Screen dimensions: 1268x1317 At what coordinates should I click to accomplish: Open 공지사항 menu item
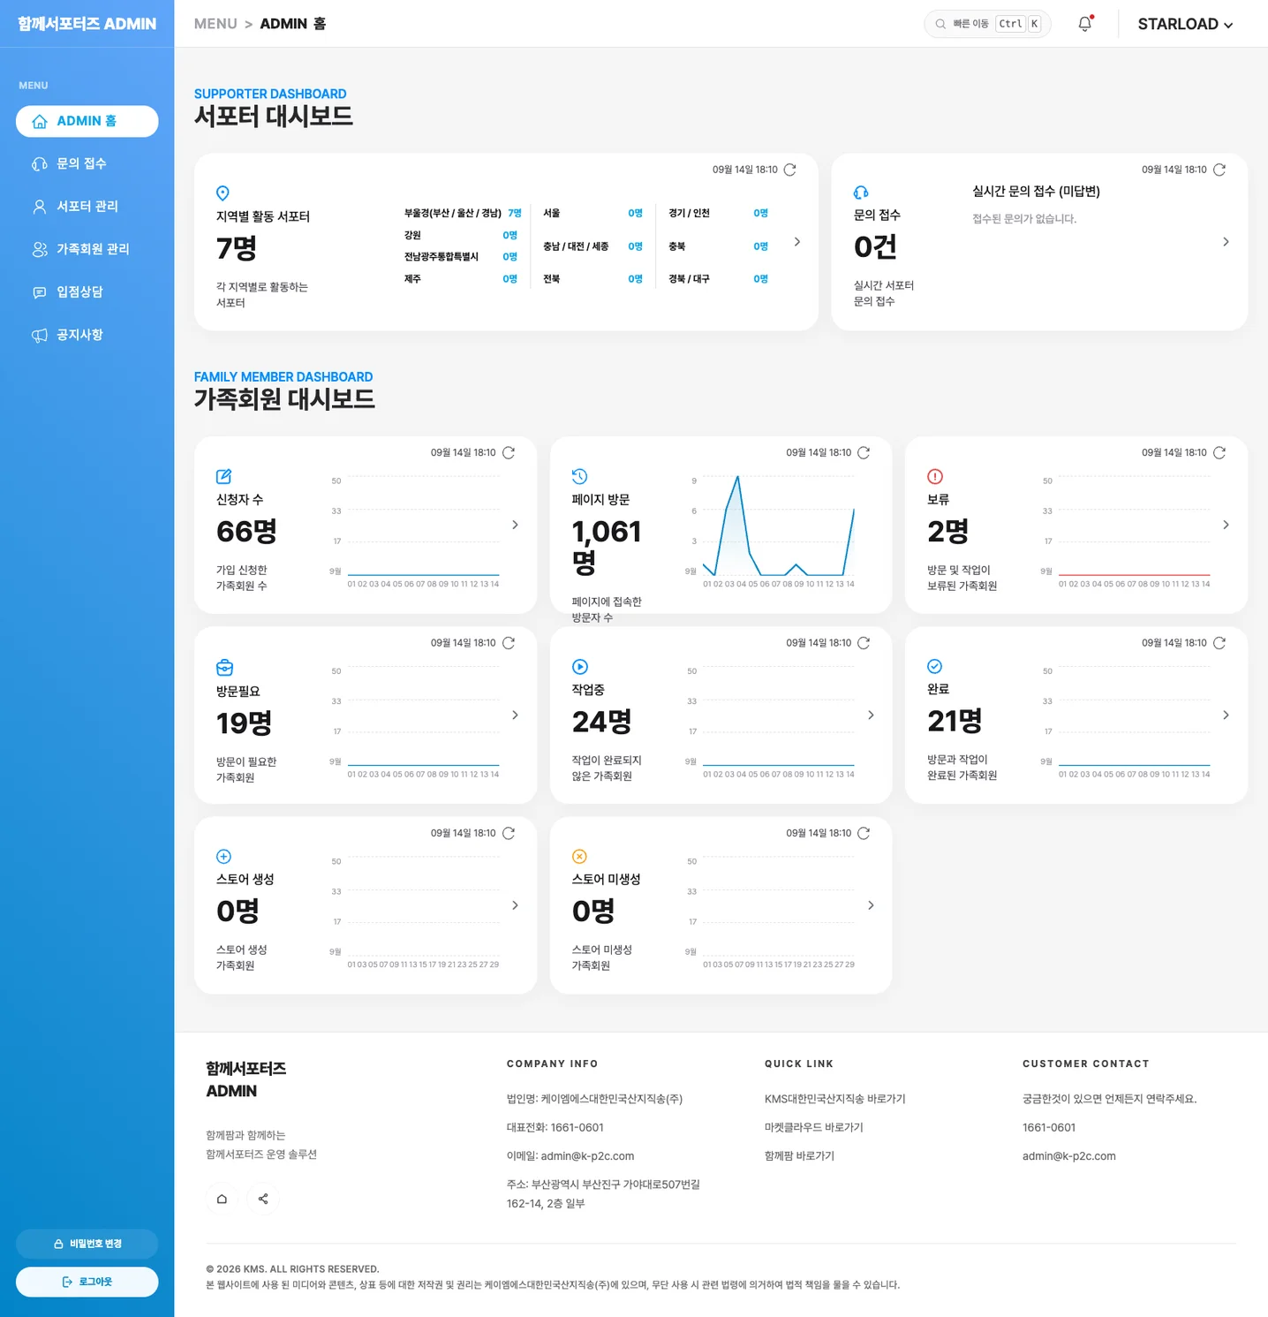87,335
